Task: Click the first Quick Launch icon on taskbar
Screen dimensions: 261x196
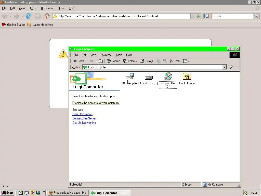Action: 20,193
